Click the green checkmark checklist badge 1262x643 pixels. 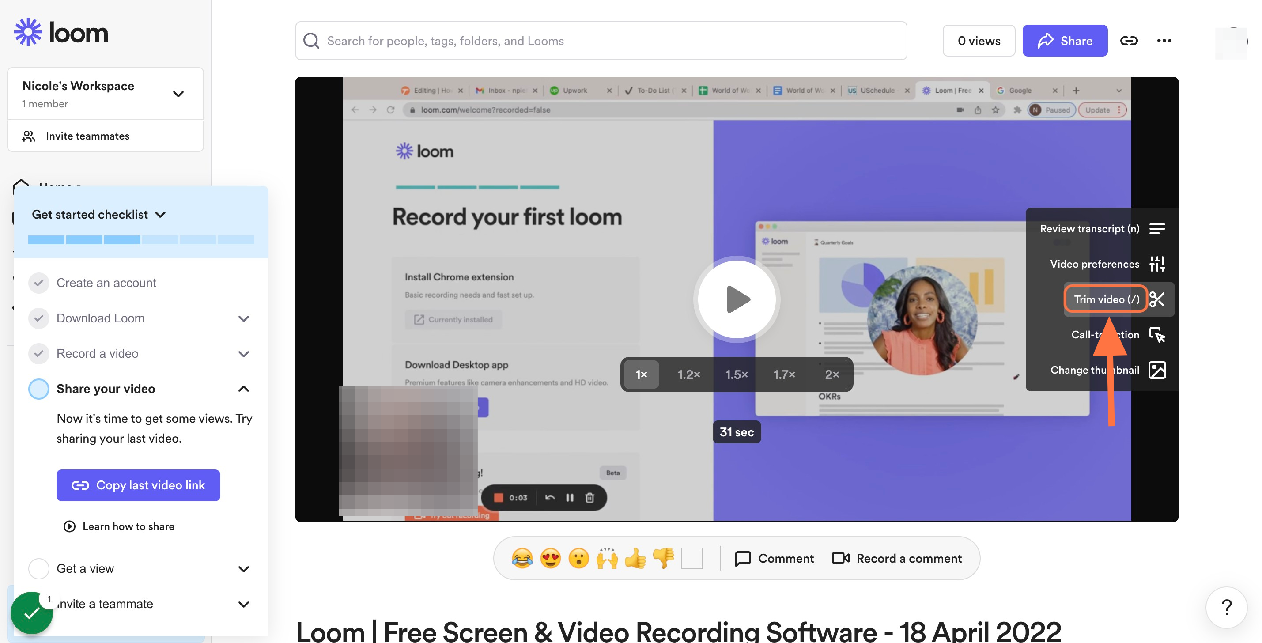point(32,613)
